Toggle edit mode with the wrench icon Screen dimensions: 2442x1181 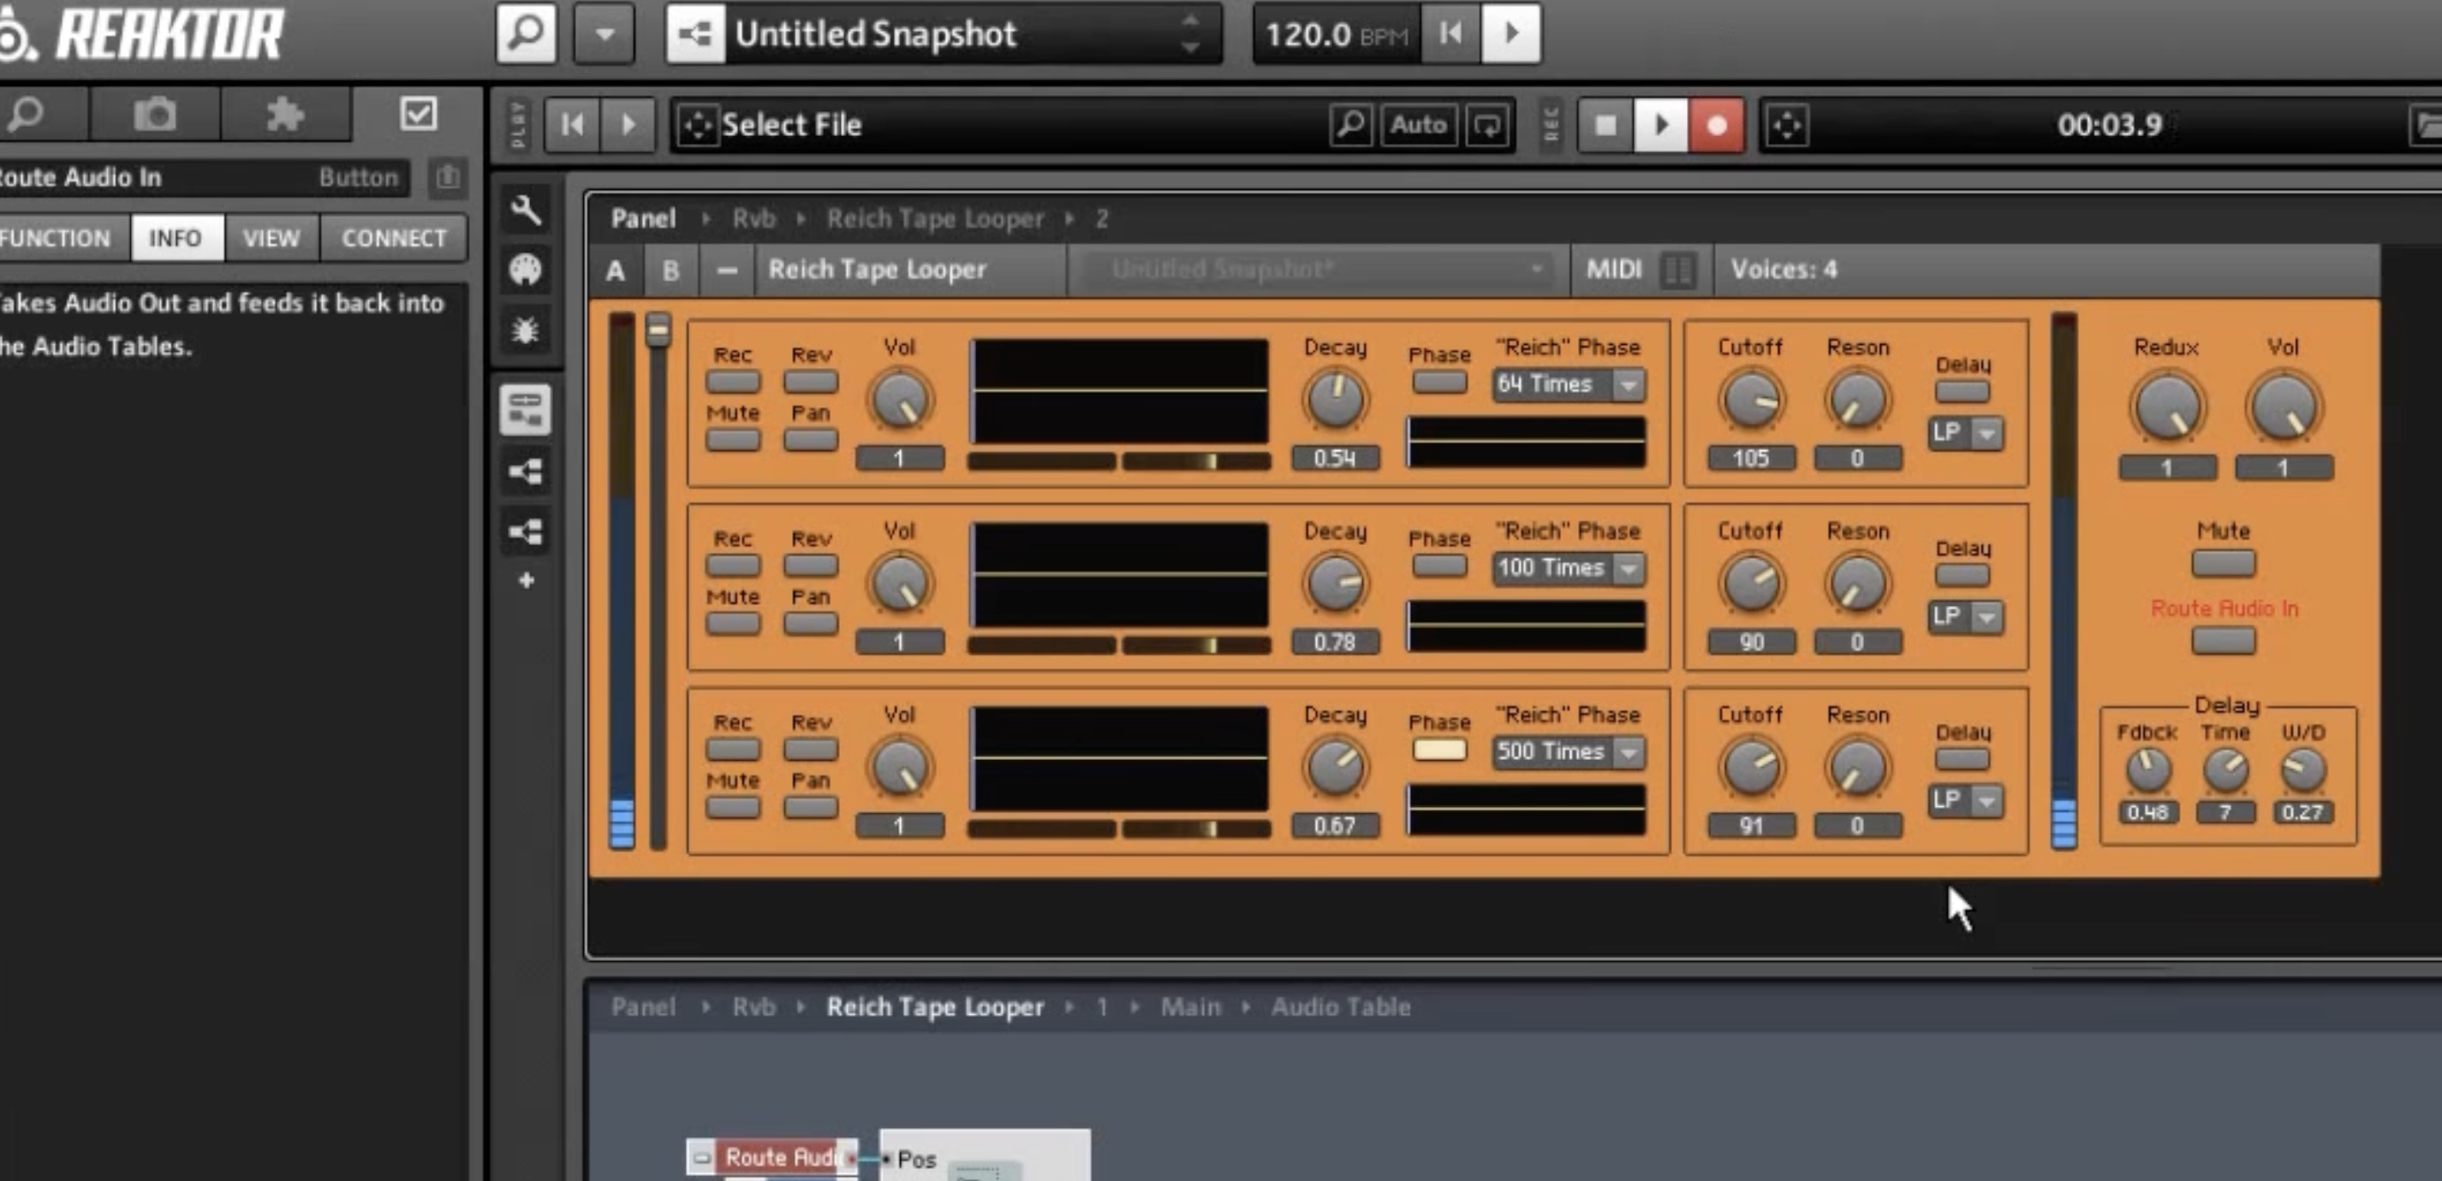[x=526, y=210]
